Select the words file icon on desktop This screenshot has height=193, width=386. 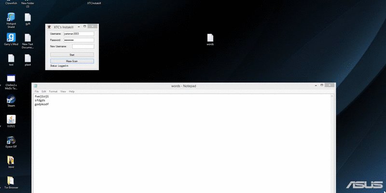210,40
